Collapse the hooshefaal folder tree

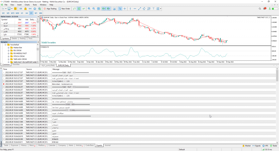(5, 44)
